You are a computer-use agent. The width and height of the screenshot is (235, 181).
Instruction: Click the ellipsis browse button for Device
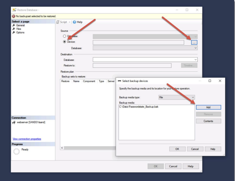194,42
